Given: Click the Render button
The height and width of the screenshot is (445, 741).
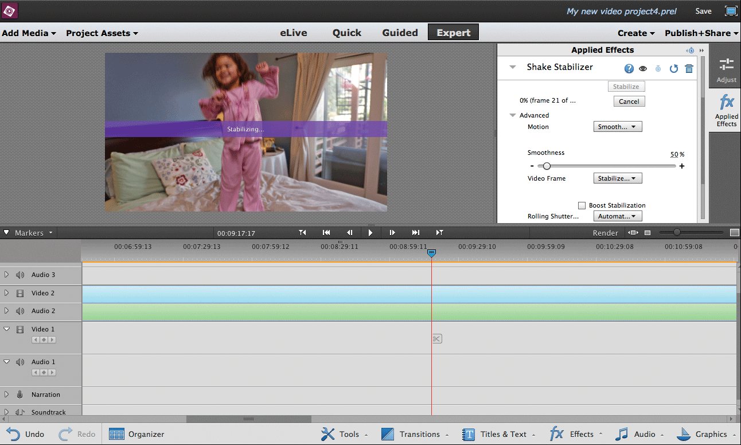Looking at the screenshot, I should click(x=606, y=233).
